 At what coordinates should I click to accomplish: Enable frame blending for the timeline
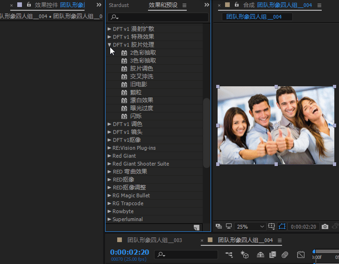pyautogui.click(x=273, y=255)
